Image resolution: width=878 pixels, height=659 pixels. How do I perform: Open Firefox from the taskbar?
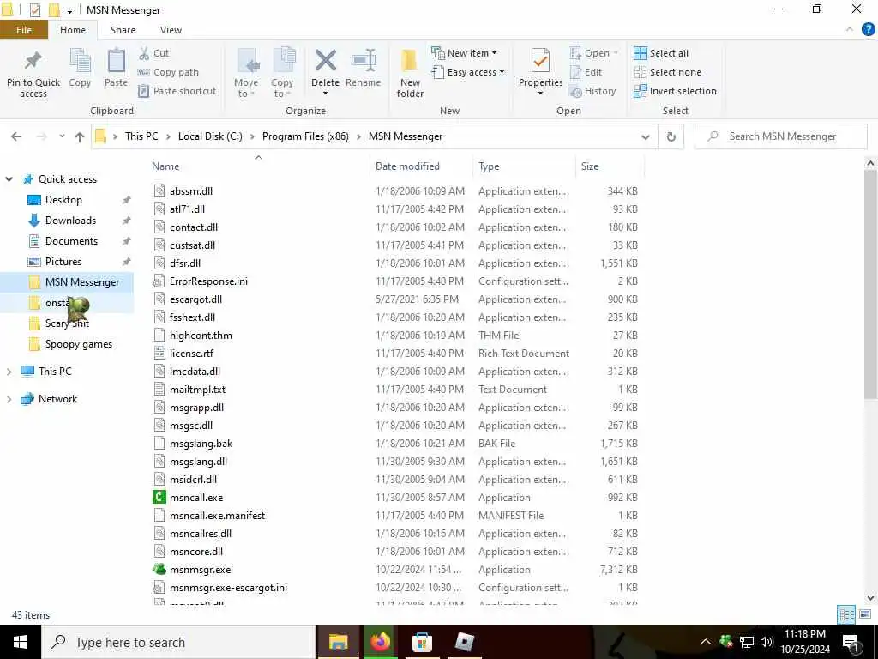[x=380, y=642]
